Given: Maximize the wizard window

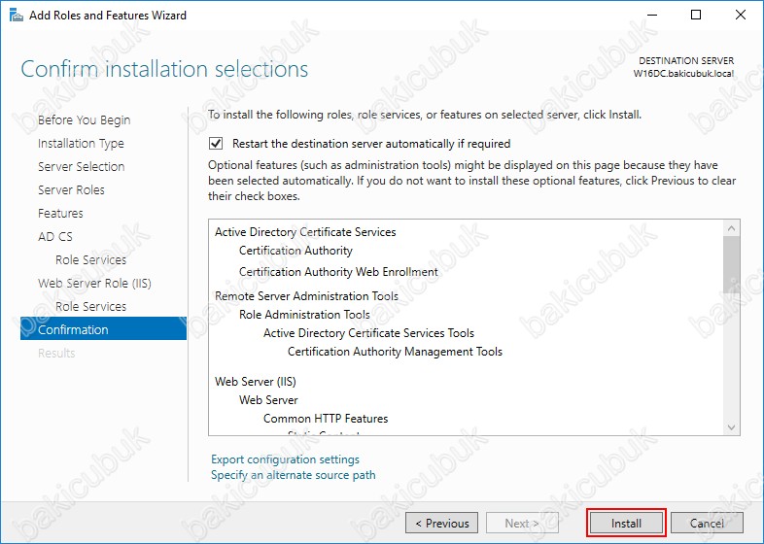Looking at the screenshot, I should click(x=696, y=16).
